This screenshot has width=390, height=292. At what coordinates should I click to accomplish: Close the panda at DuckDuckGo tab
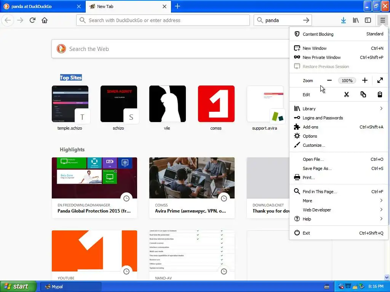point(79,6)
